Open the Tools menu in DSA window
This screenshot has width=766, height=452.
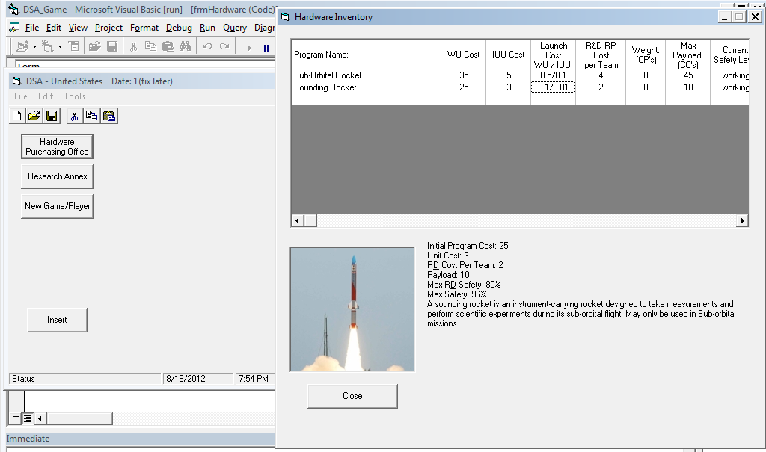click(74, 96)
